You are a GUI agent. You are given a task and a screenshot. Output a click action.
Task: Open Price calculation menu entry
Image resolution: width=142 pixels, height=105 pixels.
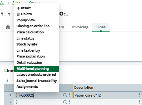(37, 32)
